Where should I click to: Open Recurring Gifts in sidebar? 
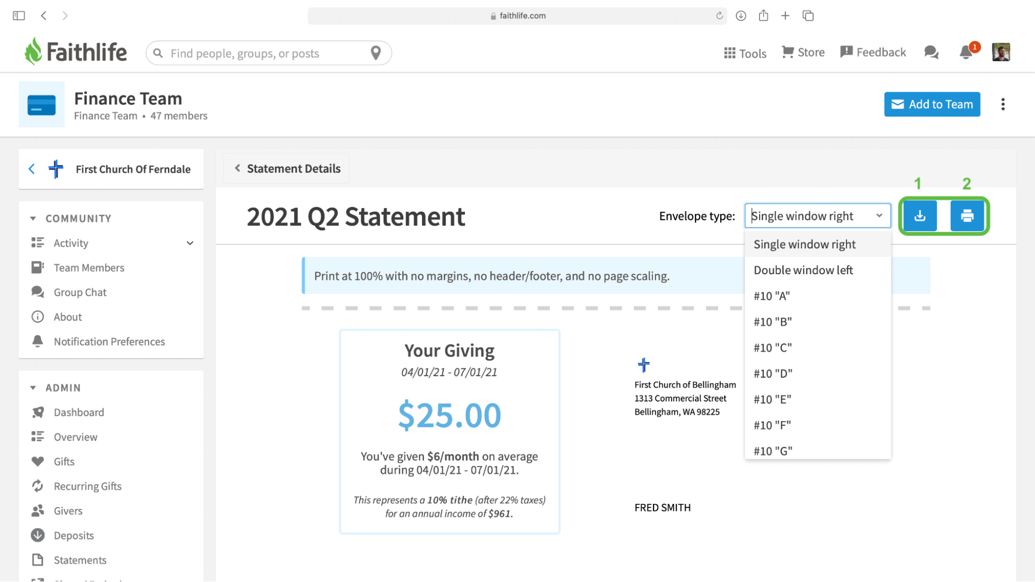pos(88,486)
